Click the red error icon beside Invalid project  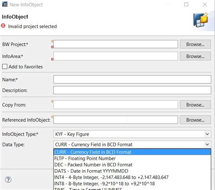tap(3, 26)
